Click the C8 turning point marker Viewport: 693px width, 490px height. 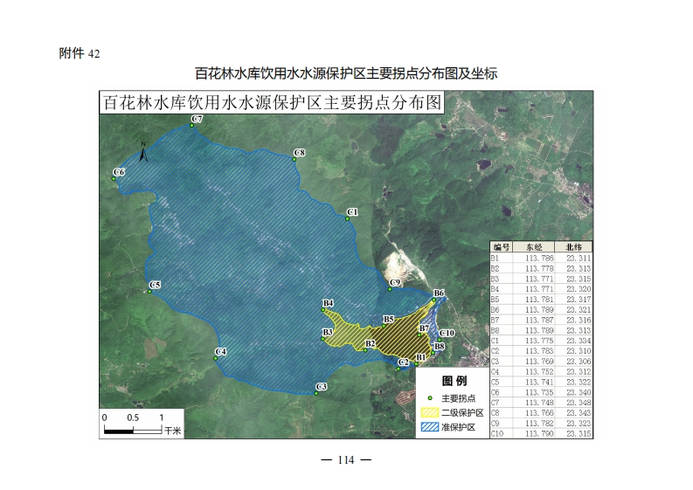[294, 159]
